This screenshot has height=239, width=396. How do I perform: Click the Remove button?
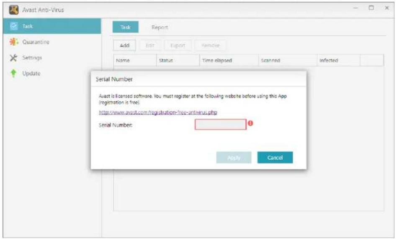click(x=211, y=45)
